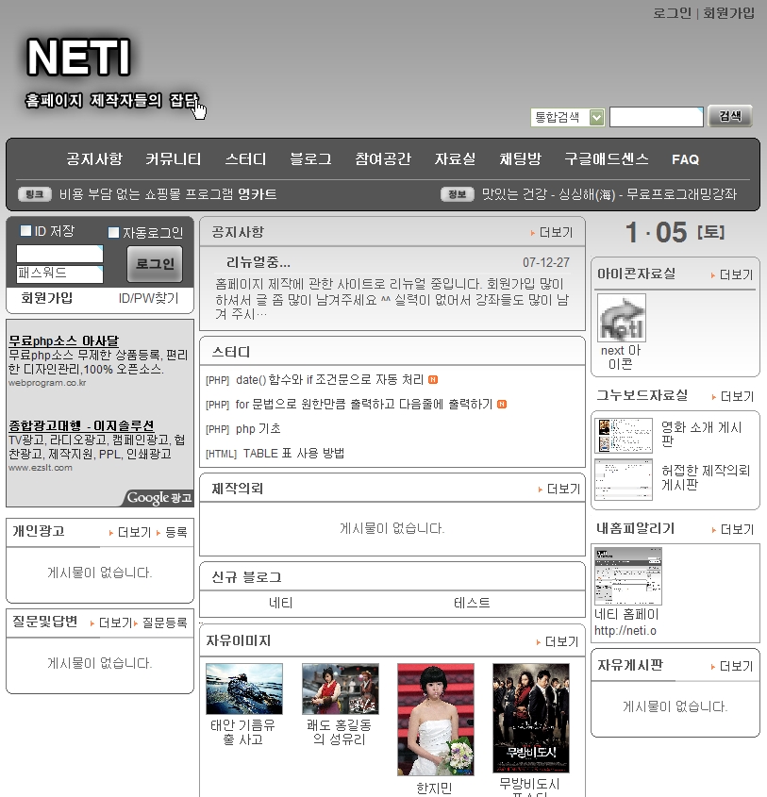Open 채팅방 menu item
The image size is (767, 797).
pyautogui.click(x=520, y=158)
